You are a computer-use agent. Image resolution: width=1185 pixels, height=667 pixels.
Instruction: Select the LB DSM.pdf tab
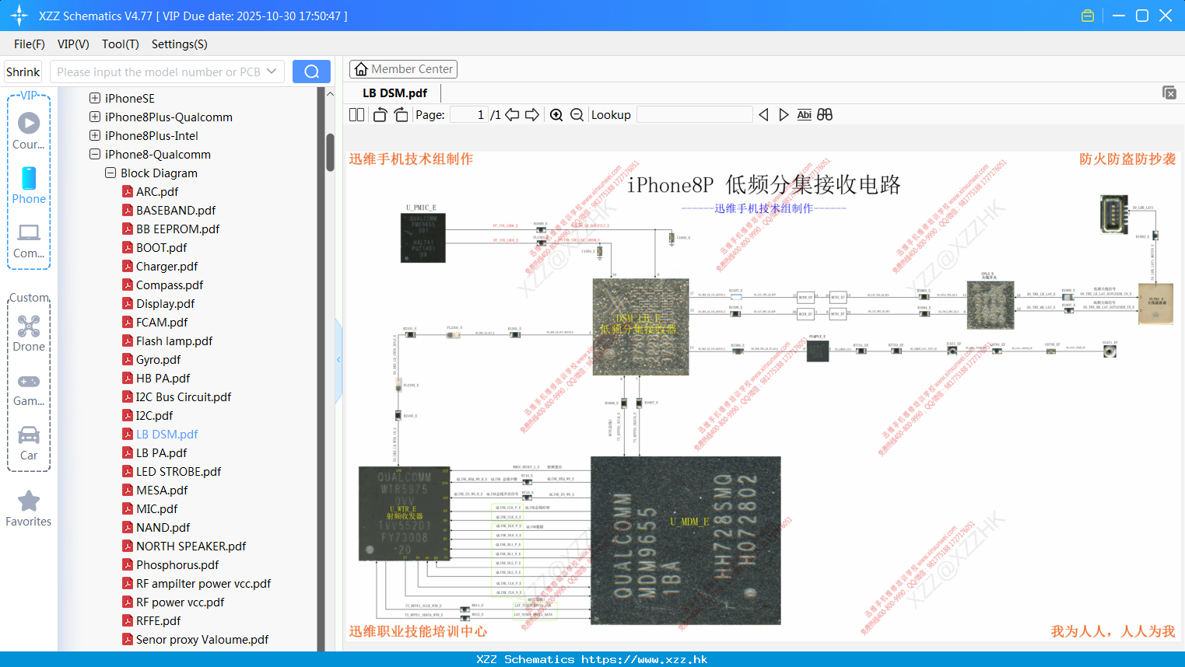click(x=395, y=93)
